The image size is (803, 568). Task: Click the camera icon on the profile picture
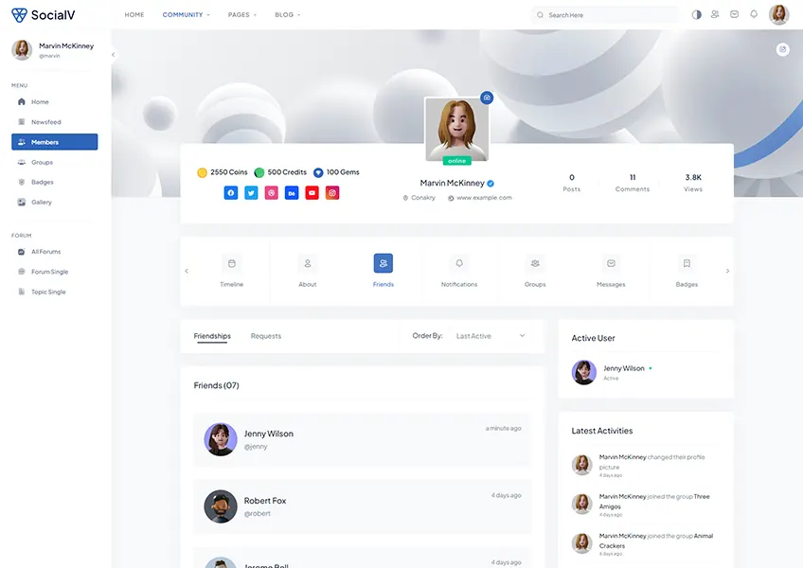(x=487, y=98)
